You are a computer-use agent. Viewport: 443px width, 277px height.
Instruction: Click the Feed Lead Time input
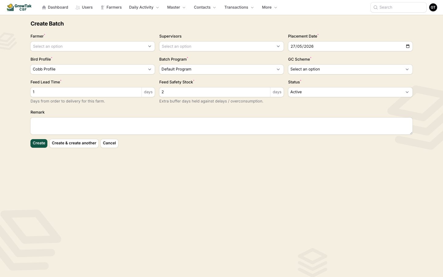[86, 92]
